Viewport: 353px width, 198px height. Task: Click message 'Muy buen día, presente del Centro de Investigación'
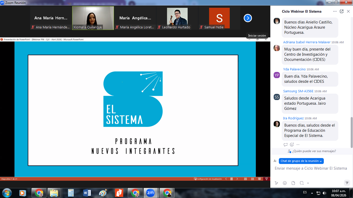click(310, 54)
